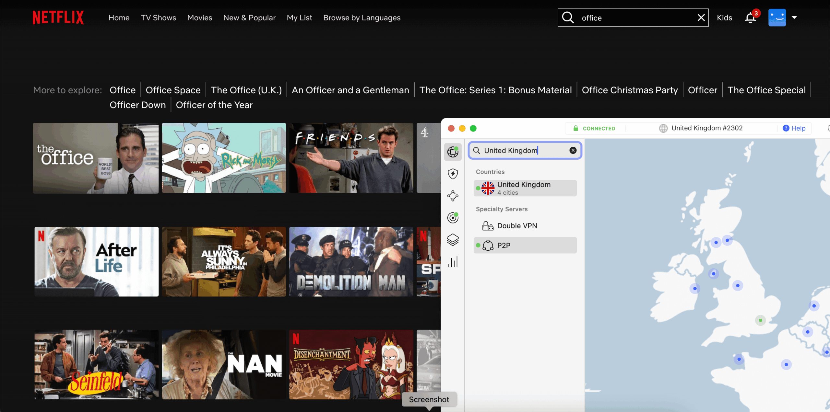Click the green connected server dot on map

(760, 320)
